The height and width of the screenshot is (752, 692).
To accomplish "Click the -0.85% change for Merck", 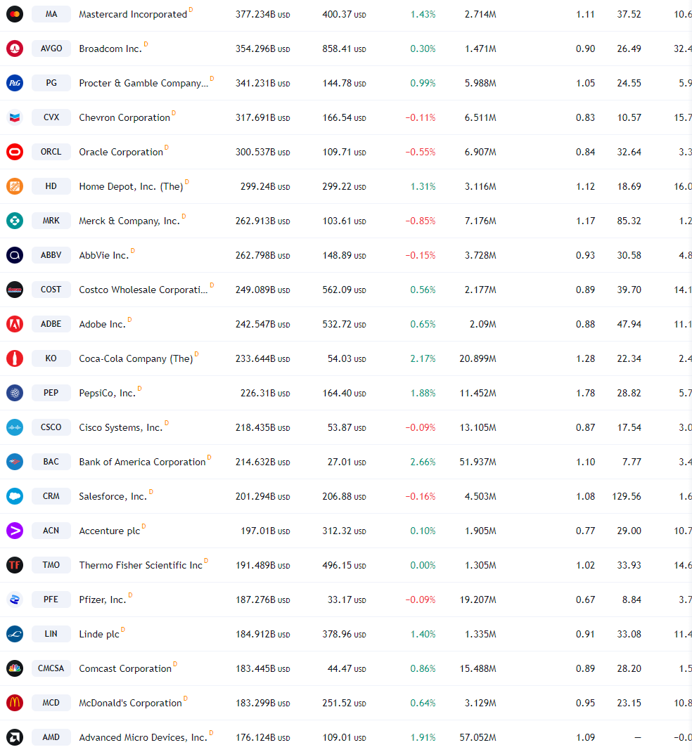I will point(421,221).
